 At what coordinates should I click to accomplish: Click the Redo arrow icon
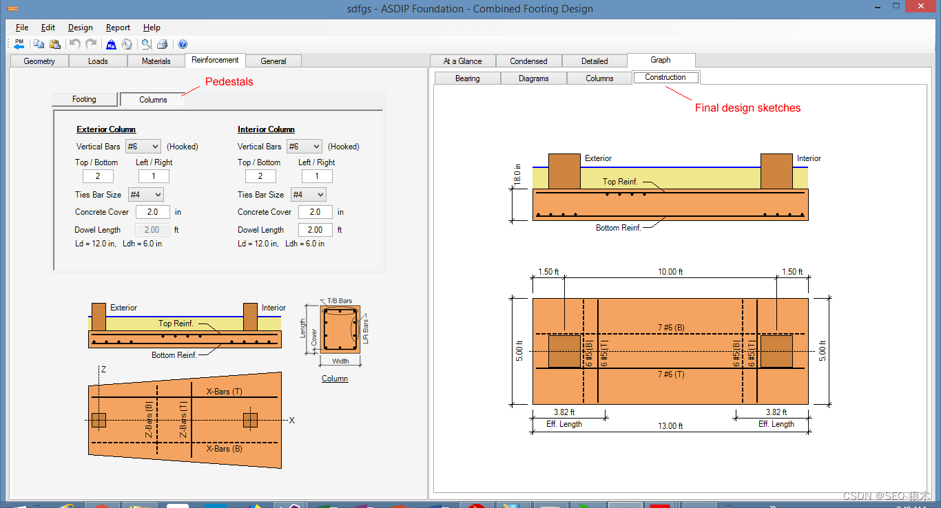pos(91,44)
